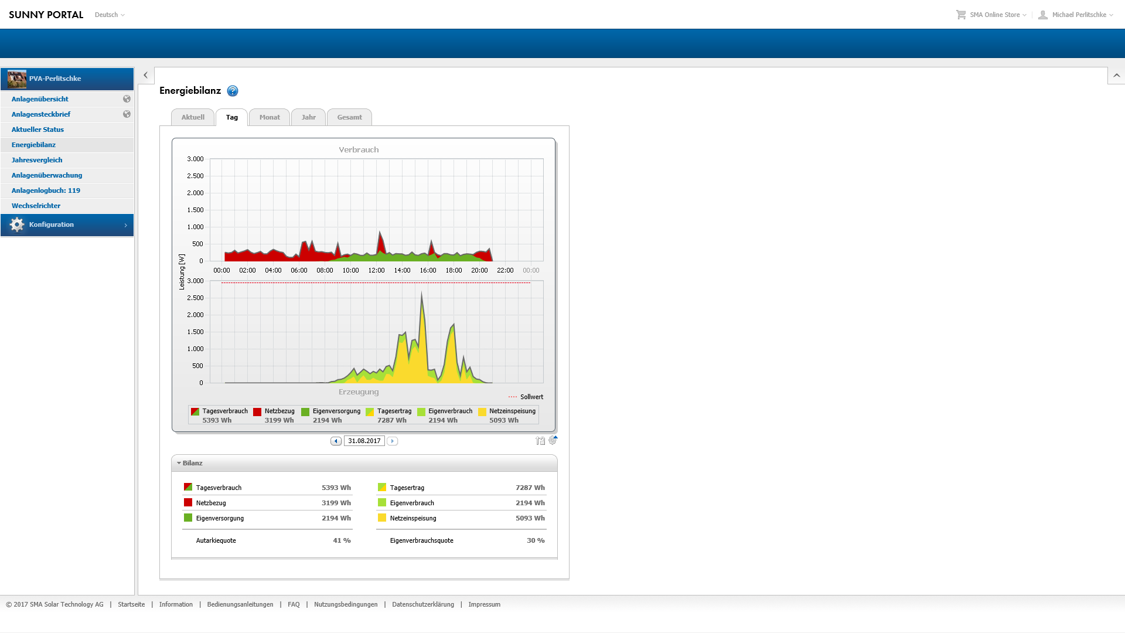Viewport: 1125px width, 633px height.
Task: Open the SMA Online Store shopping cart
Action: [x=961, y=15]
